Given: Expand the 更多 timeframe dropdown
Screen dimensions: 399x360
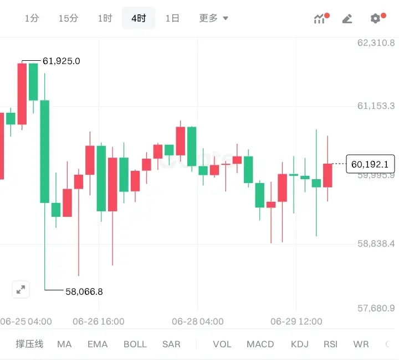Looking at the screenshot, I should pyautogui.click(x=213, y=18).
